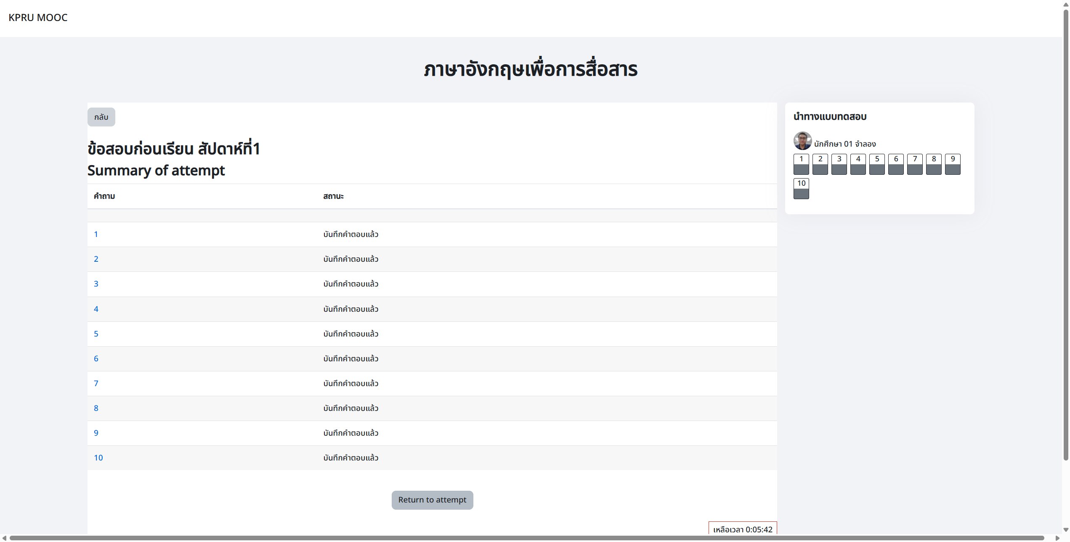This screenshot has width=1070, height=542.
Task: Click the scroll down arrow
Action: tap(1066, 530)
